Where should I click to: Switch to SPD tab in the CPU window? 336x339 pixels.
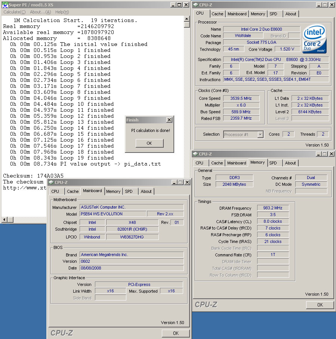273,14
